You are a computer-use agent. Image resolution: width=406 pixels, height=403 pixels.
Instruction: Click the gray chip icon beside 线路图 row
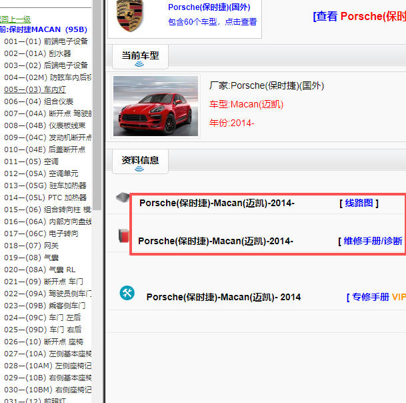coord(123,197)
